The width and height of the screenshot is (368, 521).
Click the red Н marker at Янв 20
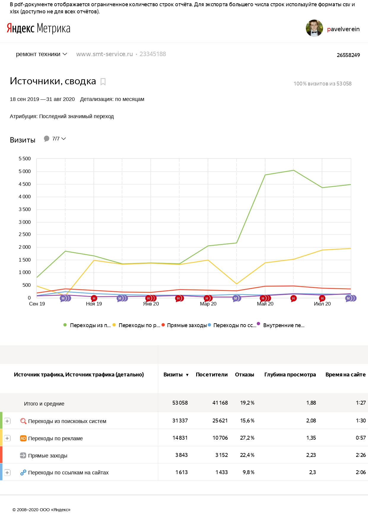point(148,298)
